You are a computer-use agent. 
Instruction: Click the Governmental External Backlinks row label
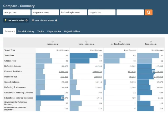pyautogui.click(x=15, y=109)
